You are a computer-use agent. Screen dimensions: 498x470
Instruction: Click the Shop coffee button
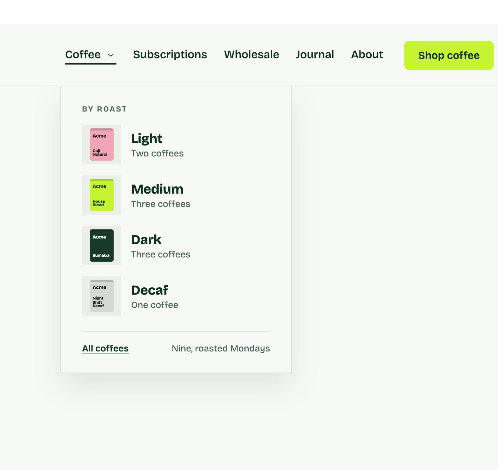coord(449,55)
